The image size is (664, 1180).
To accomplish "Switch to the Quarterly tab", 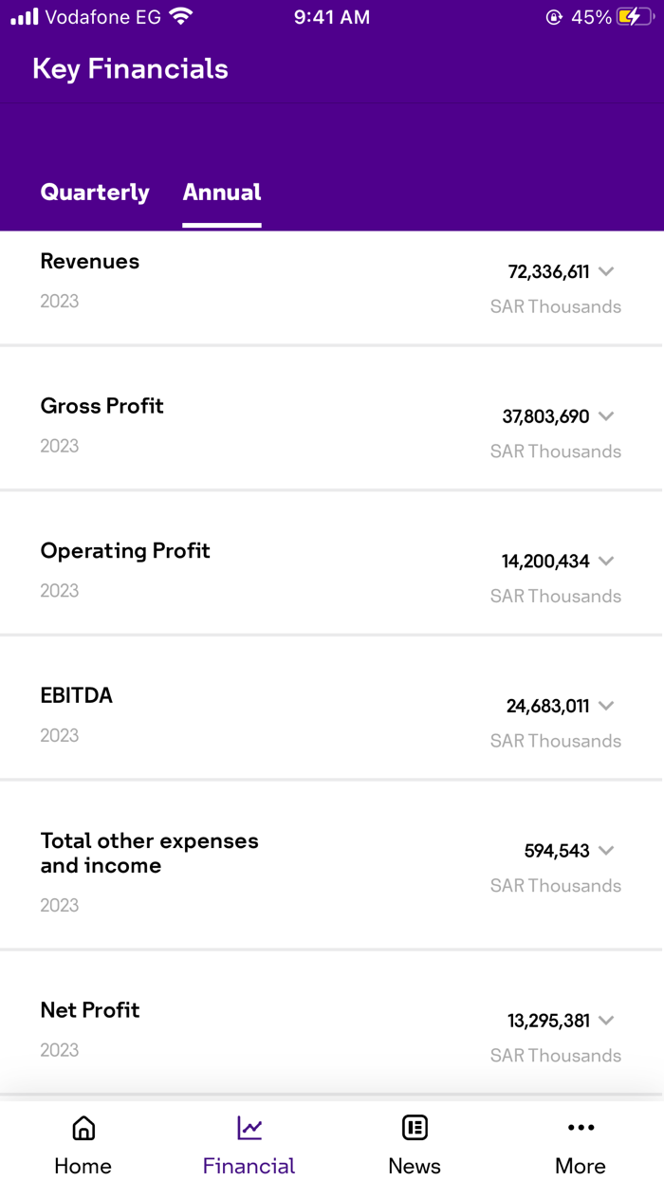I will (95, 193).
